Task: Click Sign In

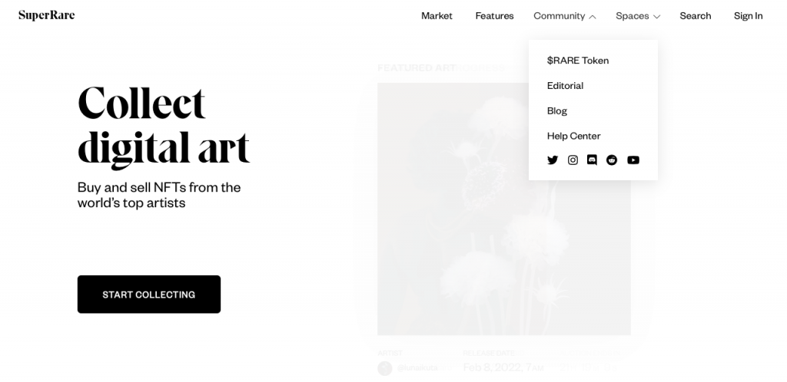Action: (x=749, y=16)
